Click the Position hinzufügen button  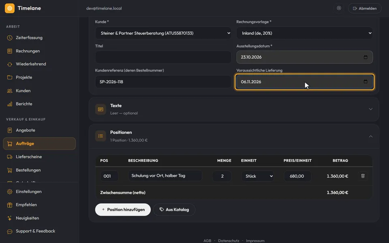point(123,209)
